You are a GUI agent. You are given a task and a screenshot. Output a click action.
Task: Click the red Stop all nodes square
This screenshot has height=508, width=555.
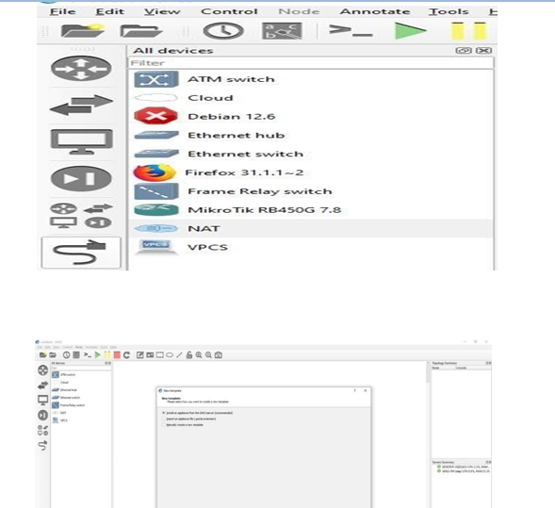[x=117, y=354]
